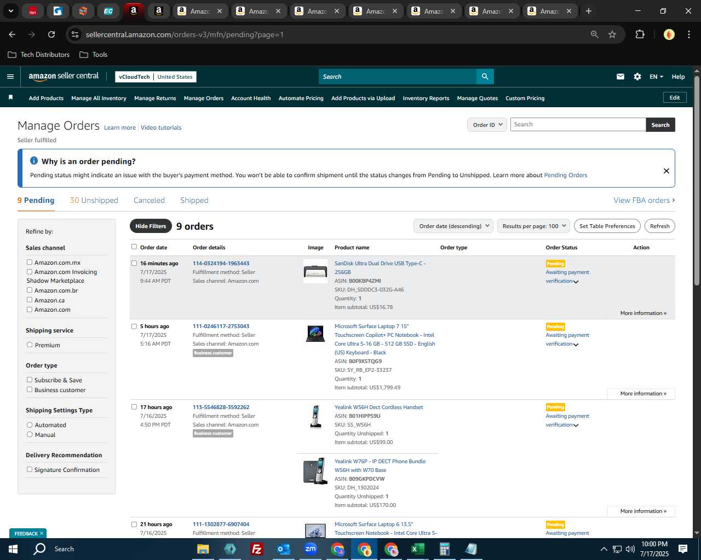Viewport: 701px width, 560px height.
Task: Click the info icon in pending banner
Action: 34,161
